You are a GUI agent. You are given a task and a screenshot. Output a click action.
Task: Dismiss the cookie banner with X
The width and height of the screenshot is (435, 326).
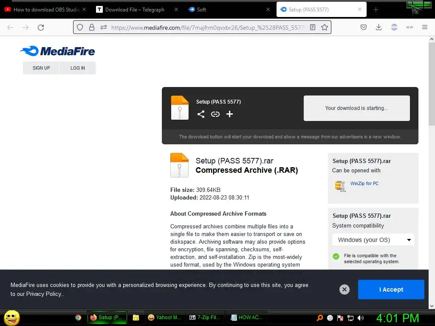[x=344, y=289]
